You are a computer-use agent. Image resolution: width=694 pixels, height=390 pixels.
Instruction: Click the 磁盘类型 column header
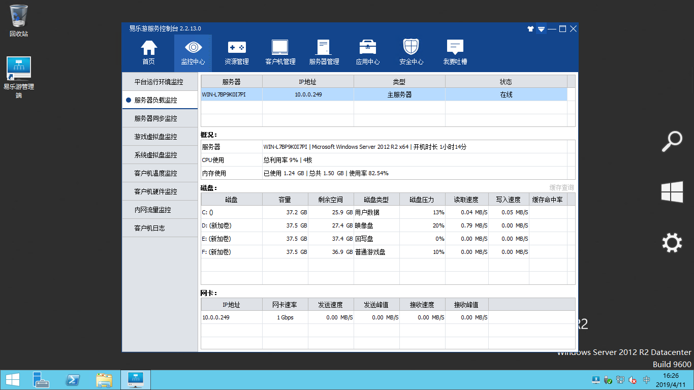click(376, 200)
